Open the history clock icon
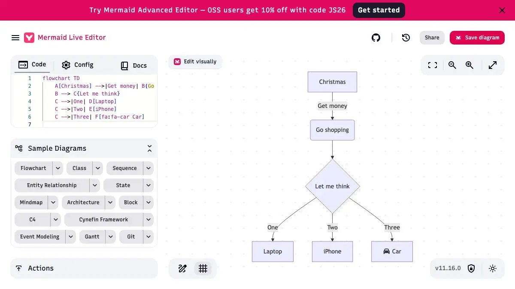The height and width of the screenshot is (289, 515). tap(406, 38)
